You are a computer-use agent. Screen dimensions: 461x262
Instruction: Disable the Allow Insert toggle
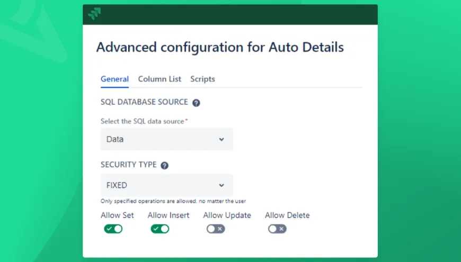(160, 229)
